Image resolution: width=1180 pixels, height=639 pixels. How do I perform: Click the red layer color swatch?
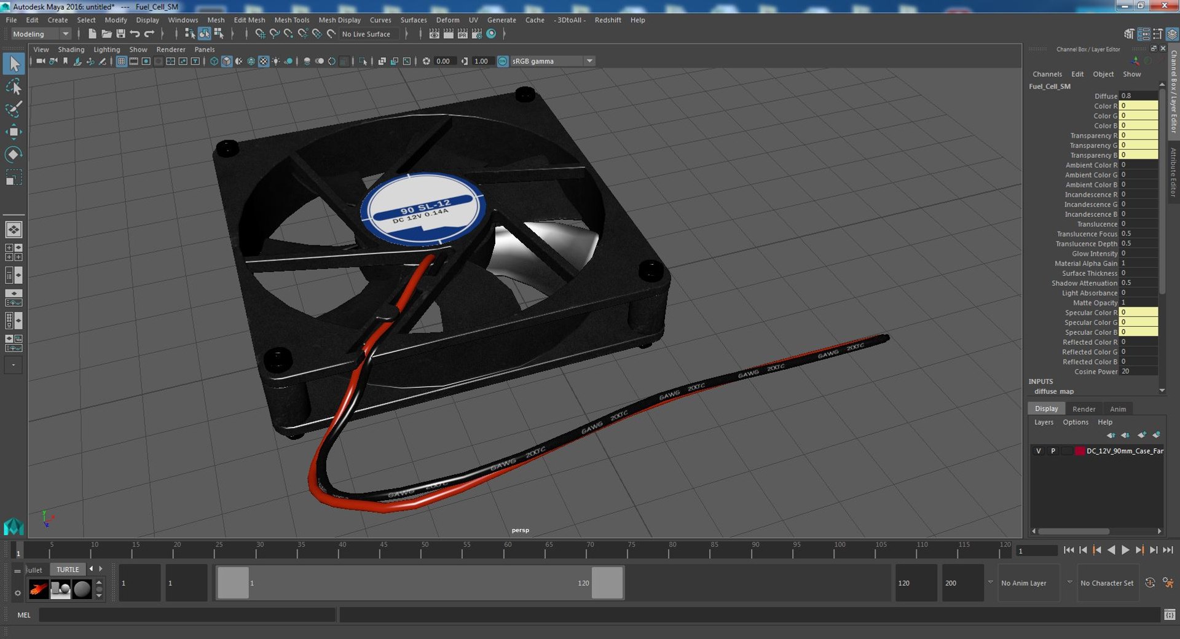(x=1079, y=451)
